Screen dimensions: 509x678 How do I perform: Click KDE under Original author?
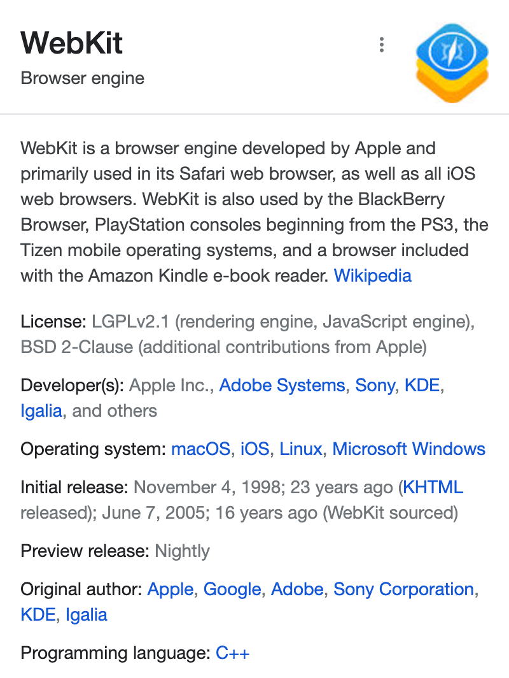tap(38, 614)
